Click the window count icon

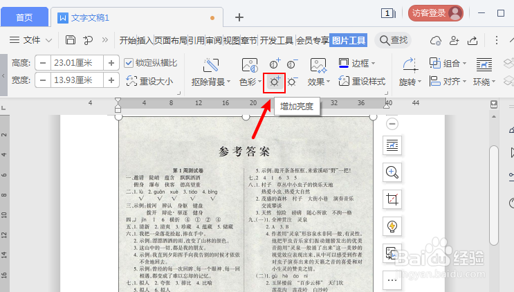pyautogui.click(x=389, y=13)
